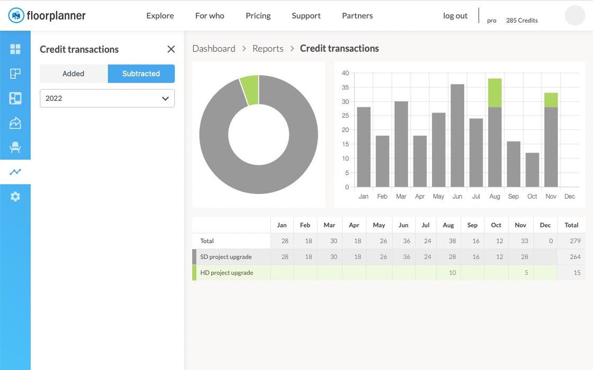Image resolution: width=593 pixels, height=370 pixels.
Task: Click the Jun bar in chart
Action: 457,136
